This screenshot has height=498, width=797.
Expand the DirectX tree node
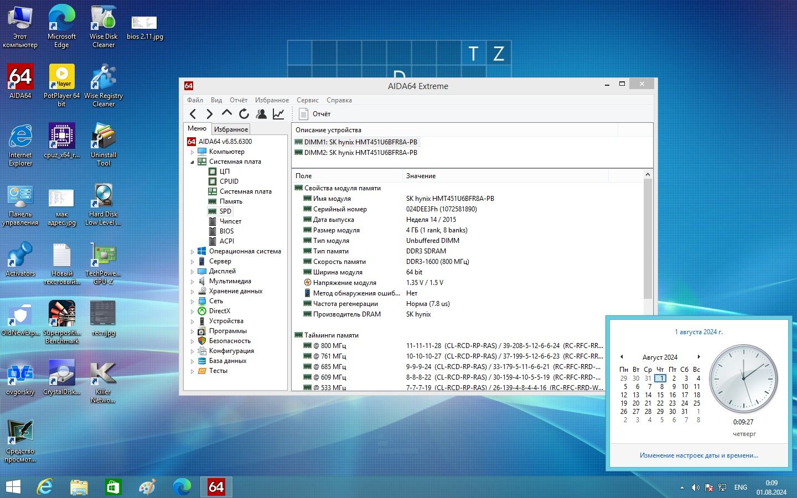[193, 311]
